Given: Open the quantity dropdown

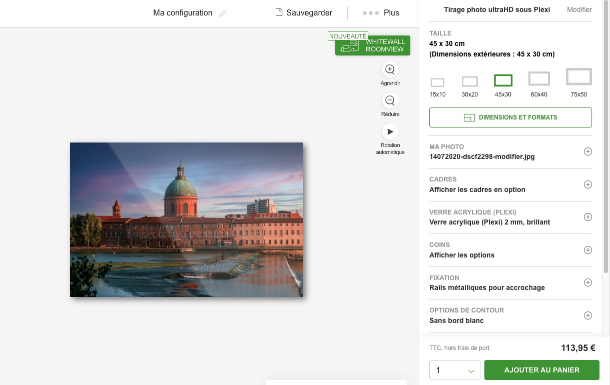Looking at the screenshot, I should tap(455, 370).
